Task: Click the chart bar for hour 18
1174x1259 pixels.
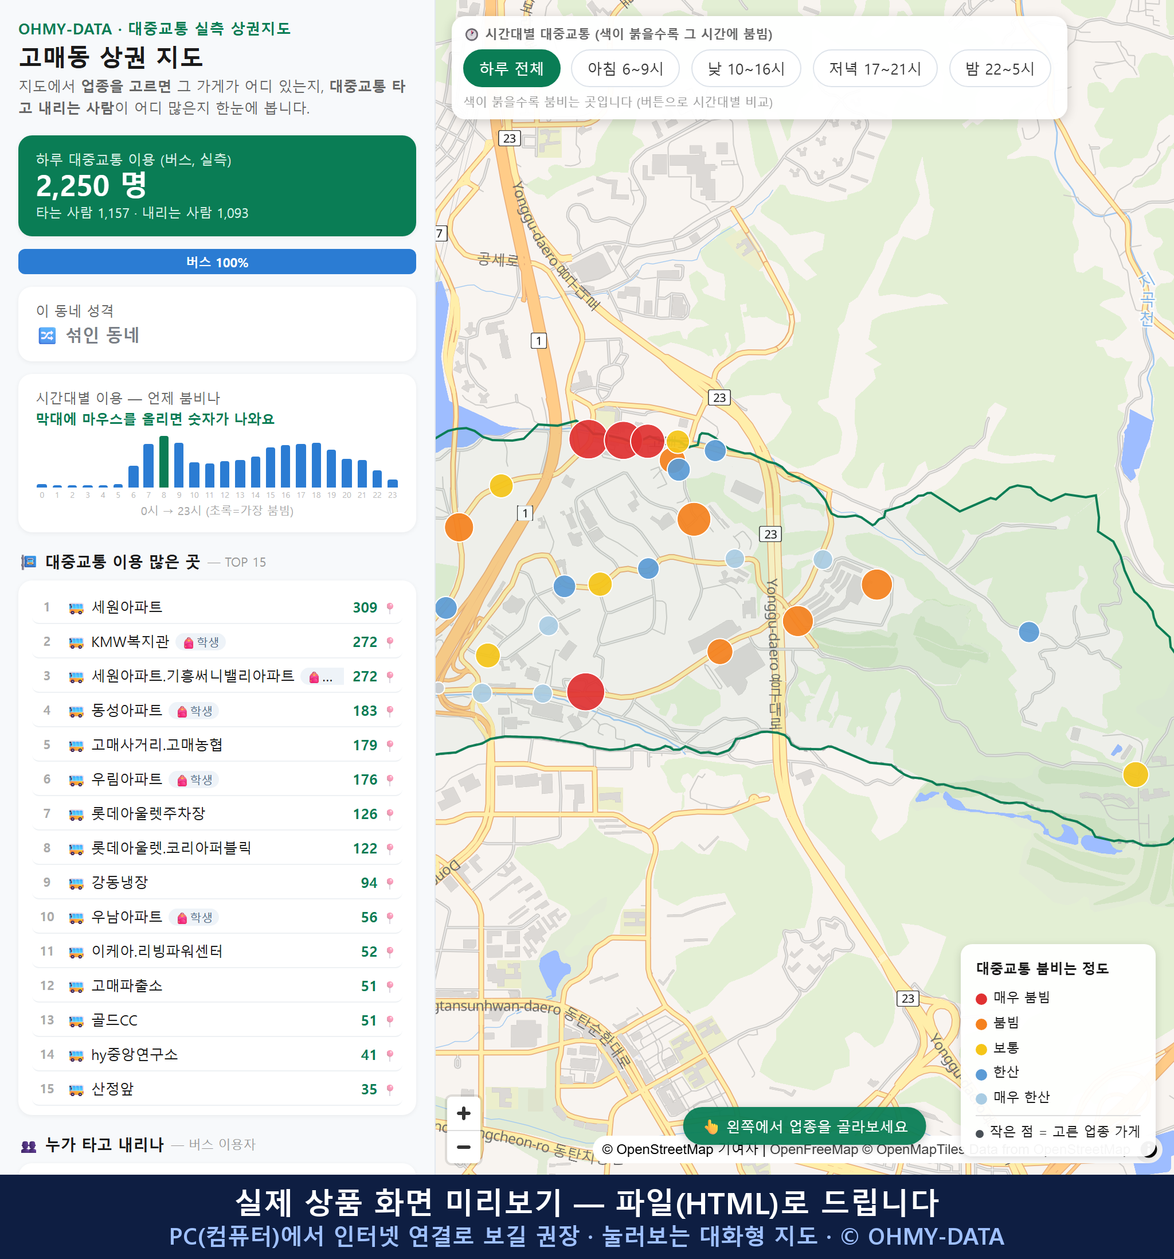Action: tap(316, 465)
